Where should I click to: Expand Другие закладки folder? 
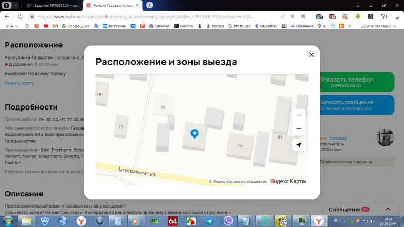[378, 26]
